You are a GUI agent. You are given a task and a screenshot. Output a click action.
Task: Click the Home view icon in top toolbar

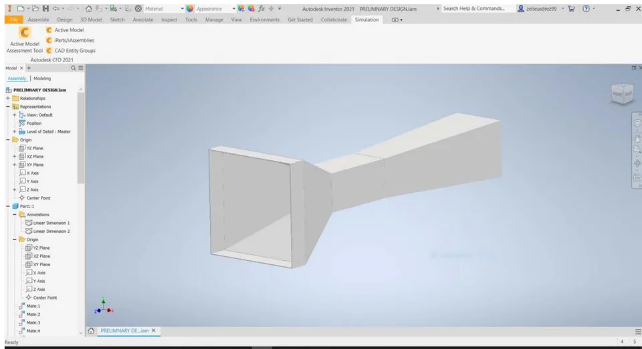click(x=88, y=9)
